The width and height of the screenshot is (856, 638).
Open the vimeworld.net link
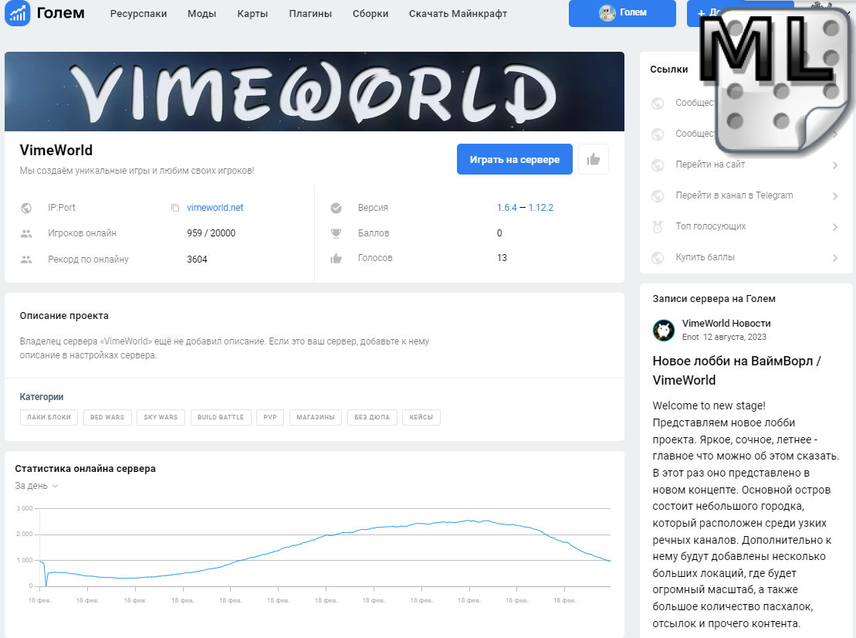click(215, 208)
